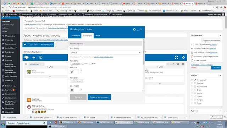Edit right column with pencil icon
227x128 pixels.
click(x=160, y=67)
